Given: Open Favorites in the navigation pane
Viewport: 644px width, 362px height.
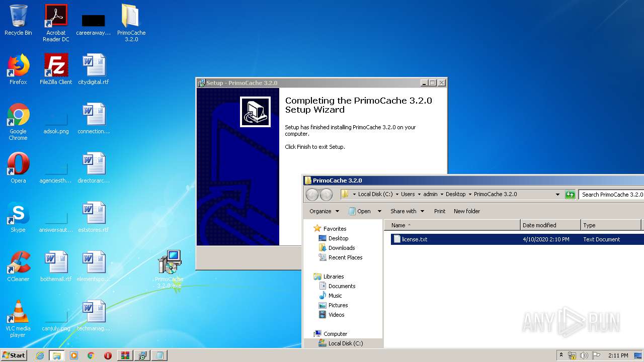Looking at the screenshot, I should click(335, 229).
